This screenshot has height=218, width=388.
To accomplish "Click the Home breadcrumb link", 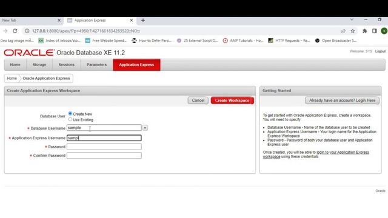I will 12,78.
